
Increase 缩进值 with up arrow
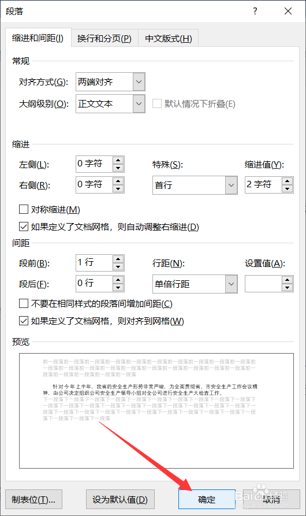288,181
